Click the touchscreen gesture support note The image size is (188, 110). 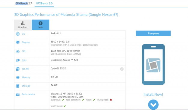[x=74, y=45]
